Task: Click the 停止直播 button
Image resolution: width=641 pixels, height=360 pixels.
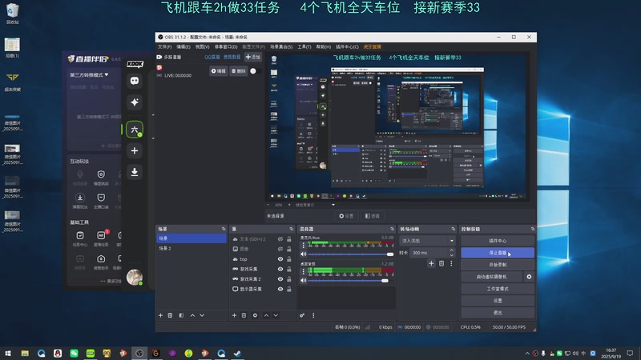Action: [498, 253]
